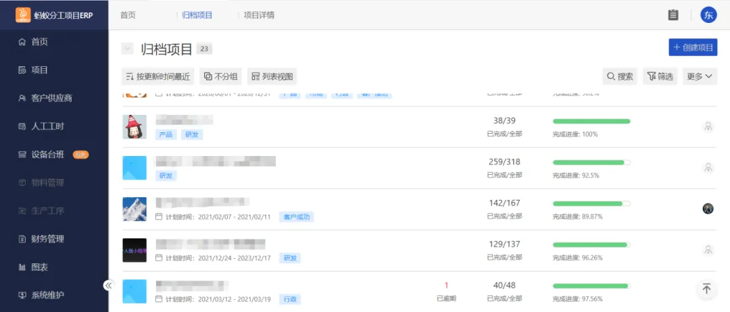
Task: Open the 更多 dropdown
Action: [700, 76]
